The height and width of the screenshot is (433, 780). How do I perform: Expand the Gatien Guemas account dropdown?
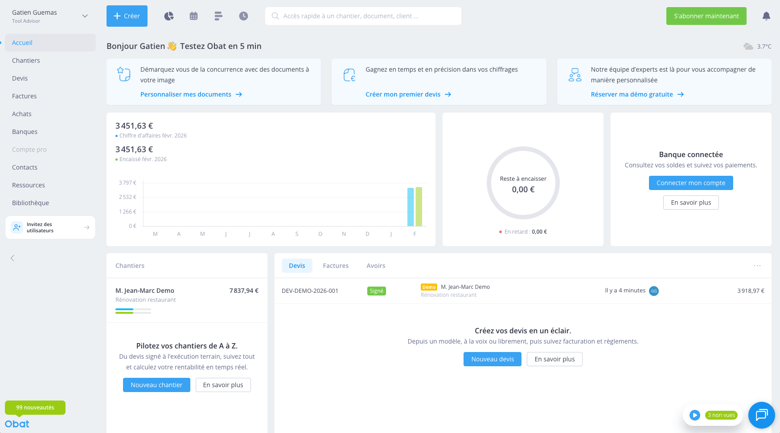85,16
